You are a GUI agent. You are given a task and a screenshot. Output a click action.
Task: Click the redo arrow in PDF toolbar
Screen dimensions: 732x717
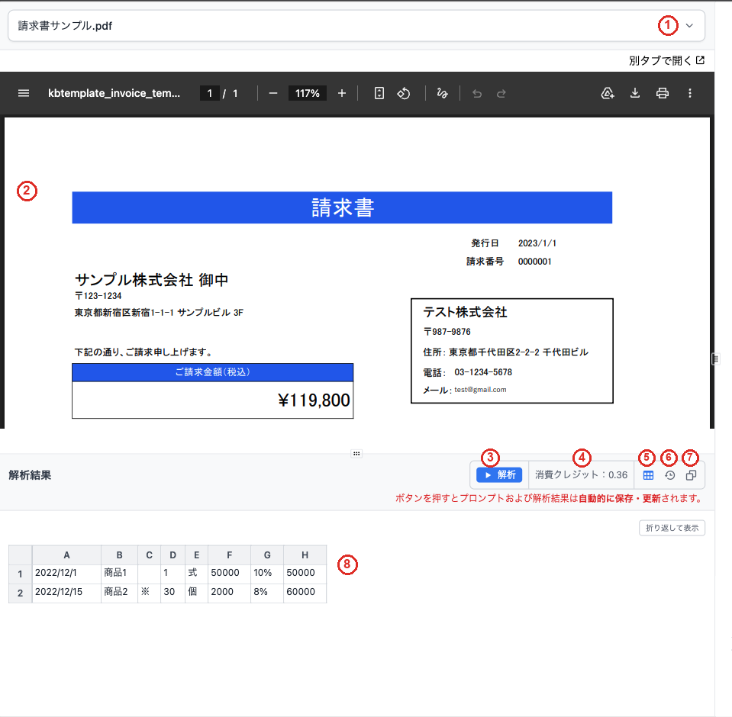coord(501,94)
